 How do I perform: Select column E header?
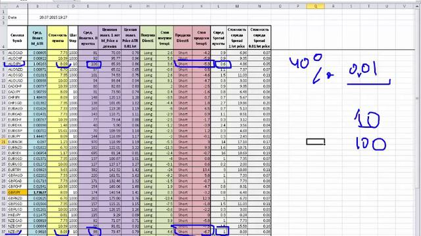click(88, 6)
